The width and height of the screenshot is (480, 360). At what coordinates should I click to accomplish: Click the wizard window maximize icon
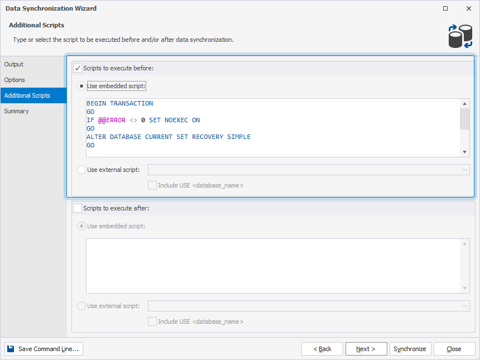pos(445,8)
